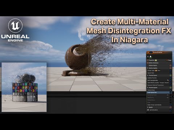This screenshot has height=130, width=174.
Task: Select the Solve Forces and Velocity module
Action: [159, 105]
